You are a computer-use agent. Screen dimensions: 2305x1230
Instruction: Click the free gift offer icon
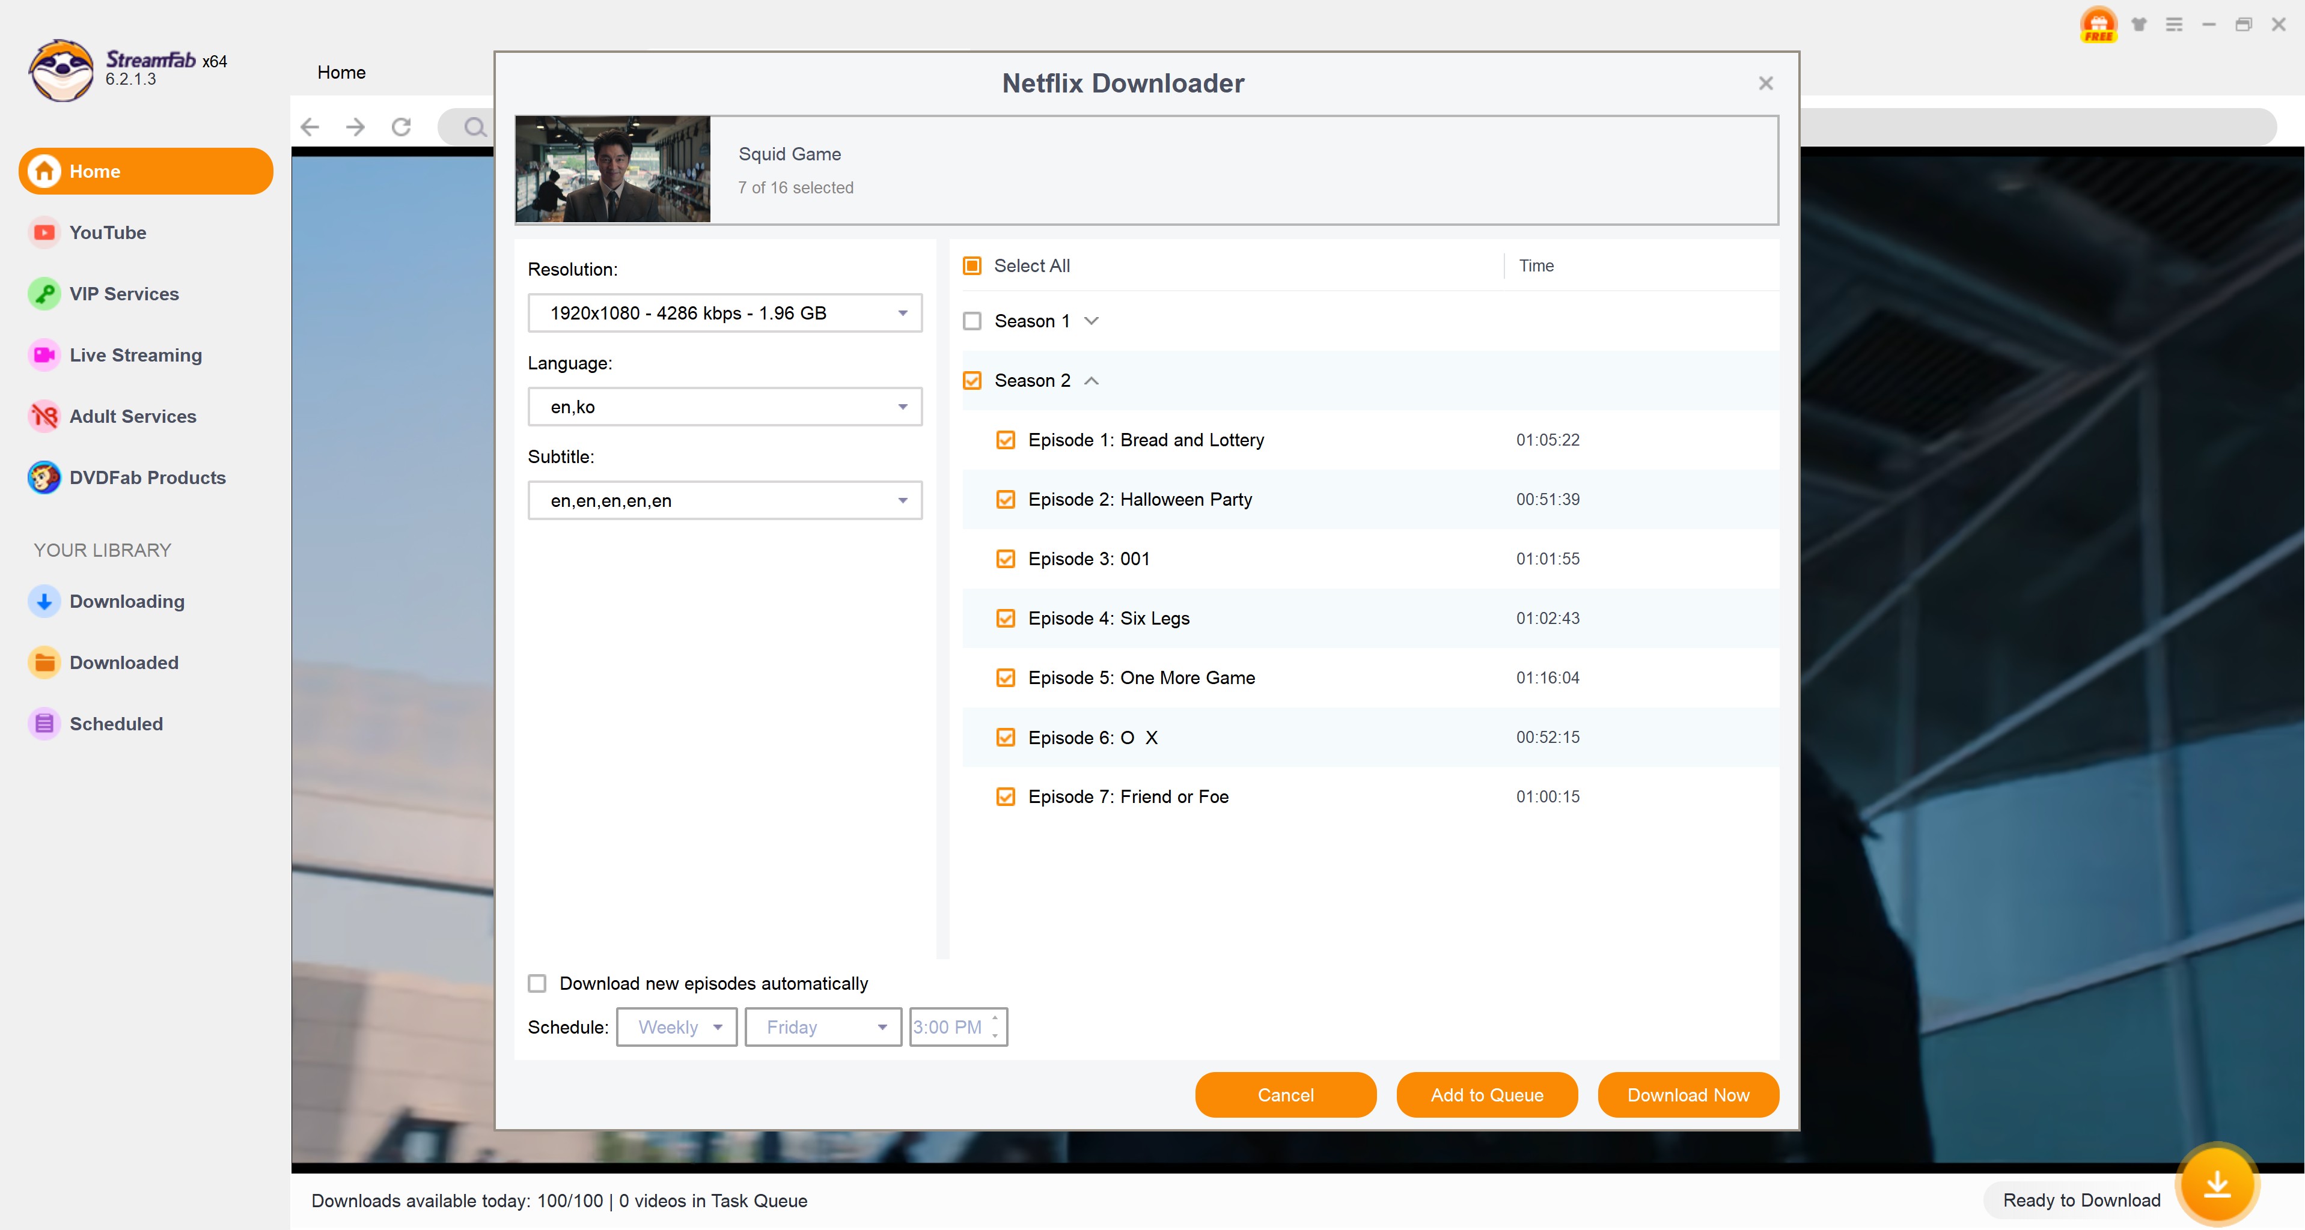coord(2098,24)
